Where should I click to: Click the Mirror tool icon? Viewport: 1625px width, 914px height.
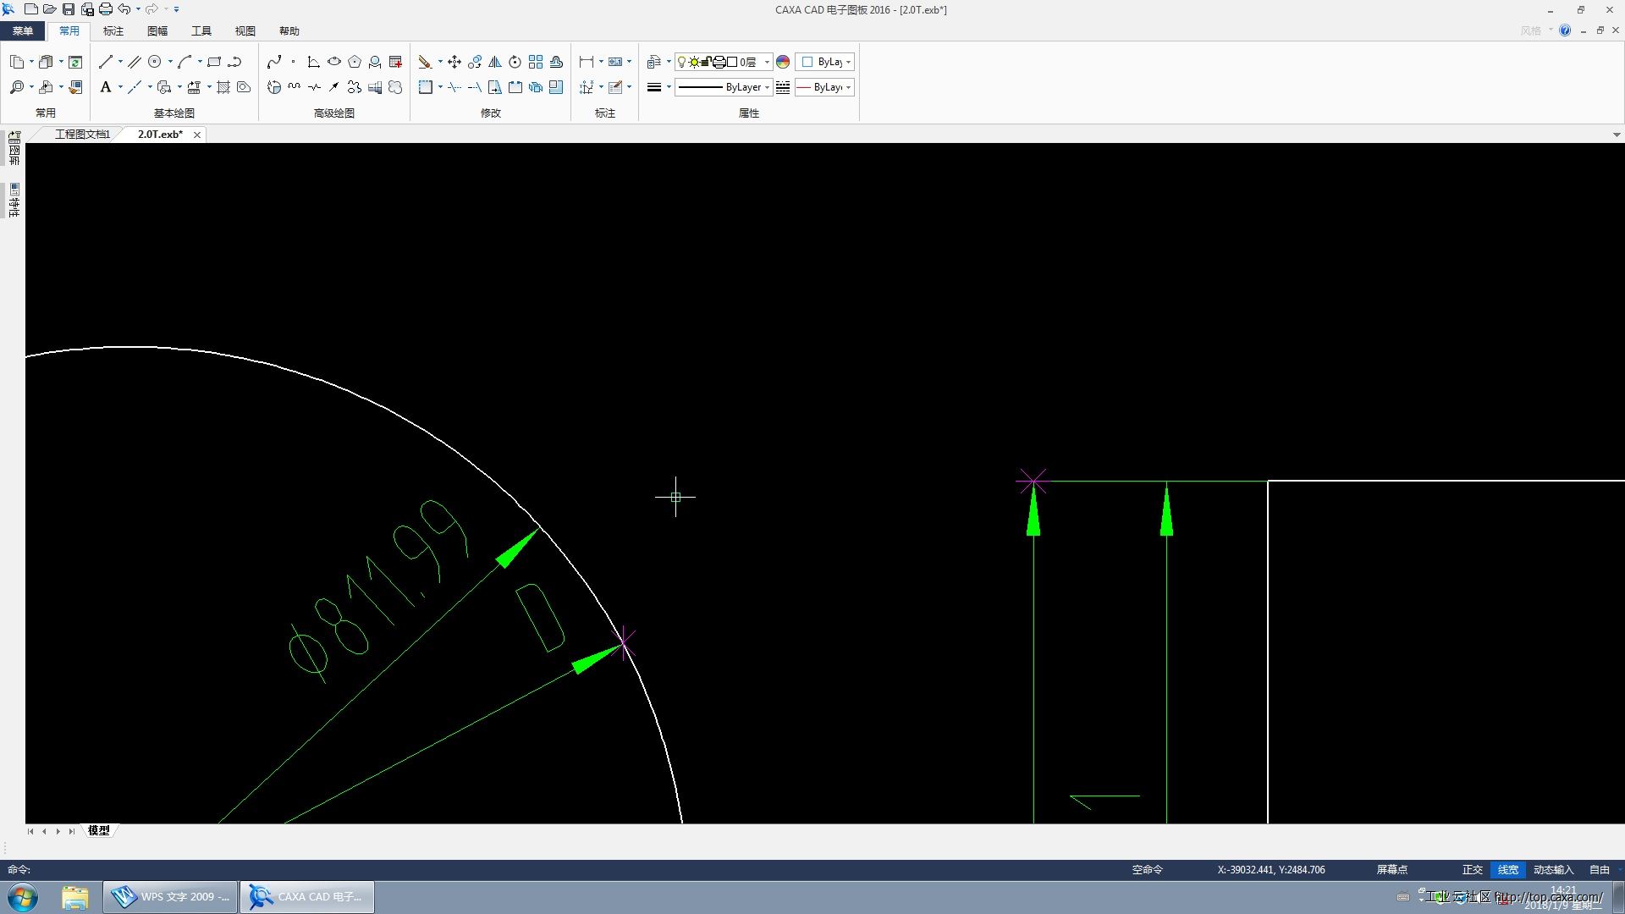tap(495, 62)
